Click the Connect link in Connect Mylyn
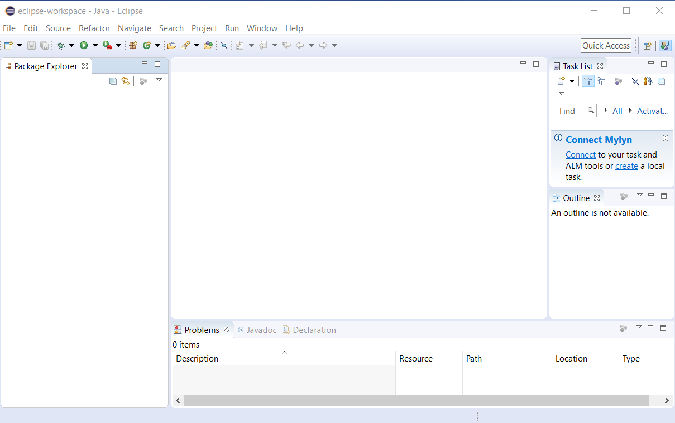The width and height of the screenshot is (675, 423). (581, 154)
